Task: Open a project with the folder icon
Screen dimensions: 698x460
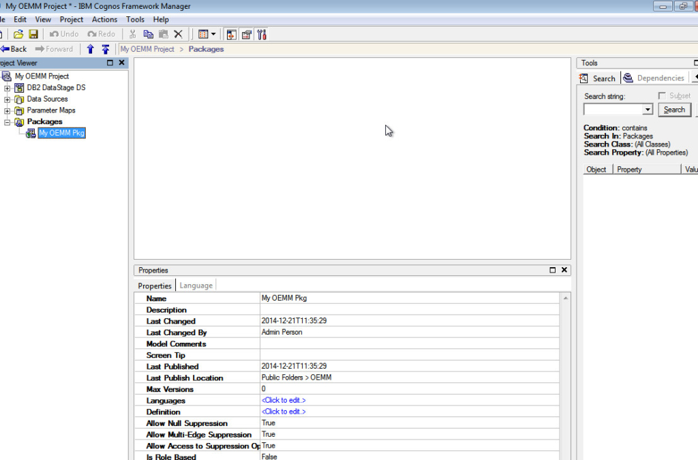Action: click(18, 34)
